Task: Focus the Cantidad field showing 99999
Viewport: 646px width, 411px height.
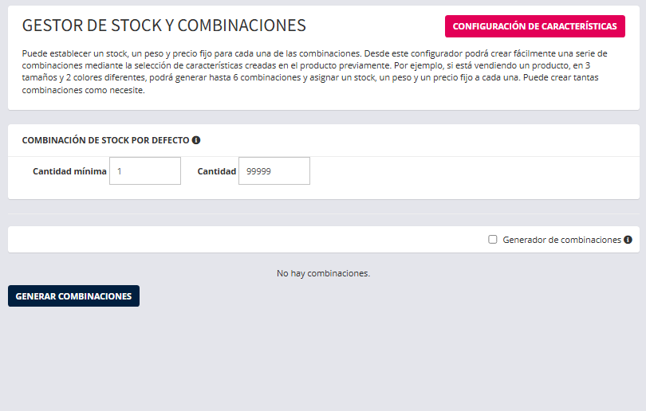Action: (274, 171)
